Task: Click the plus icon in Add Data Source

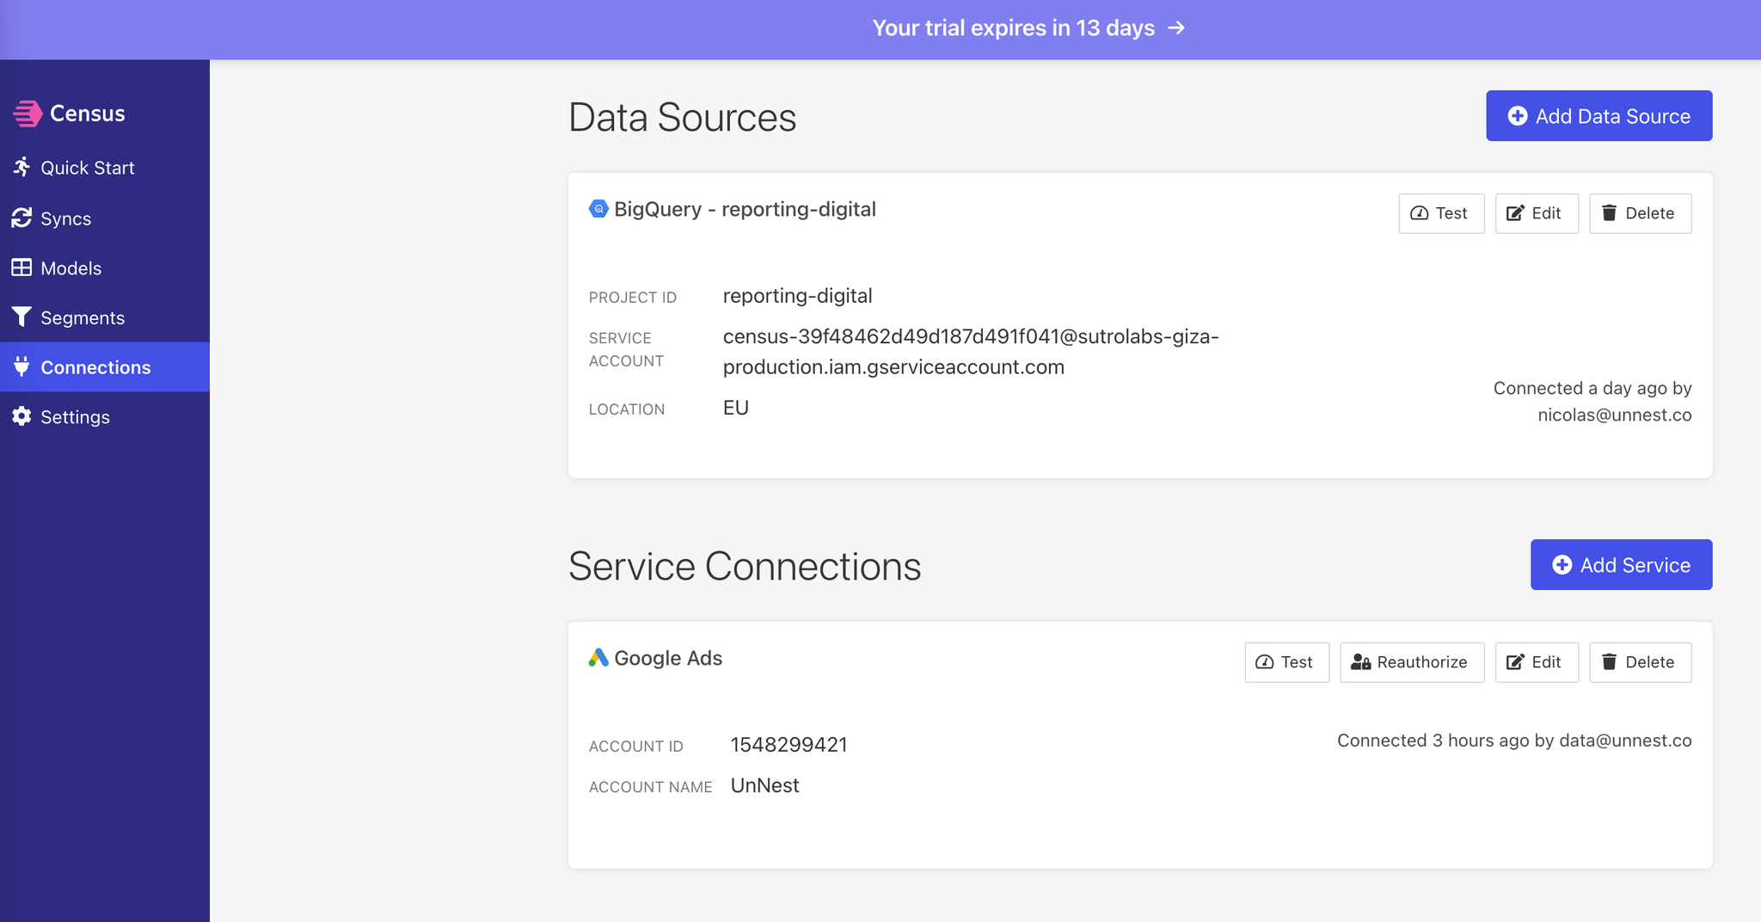Action: (1518, 116)
